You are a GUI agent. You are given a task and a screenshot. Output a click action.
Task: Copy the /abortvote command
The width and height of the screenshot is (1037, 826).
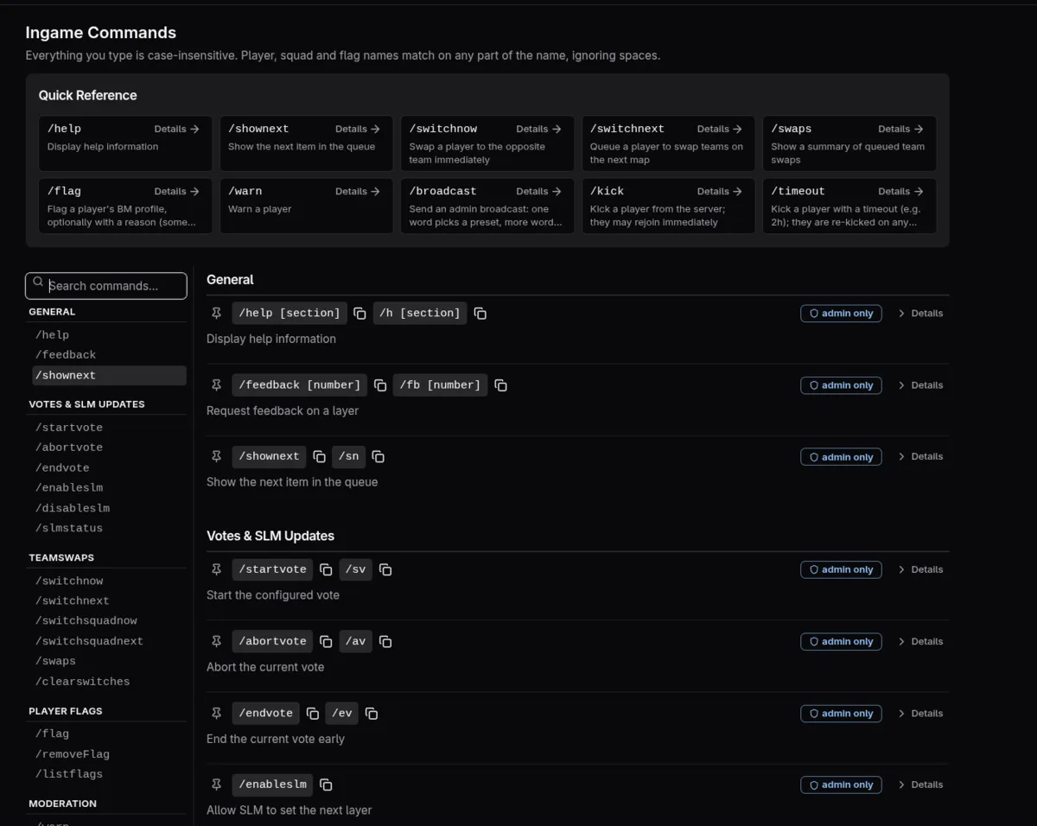tap(326, 641)
